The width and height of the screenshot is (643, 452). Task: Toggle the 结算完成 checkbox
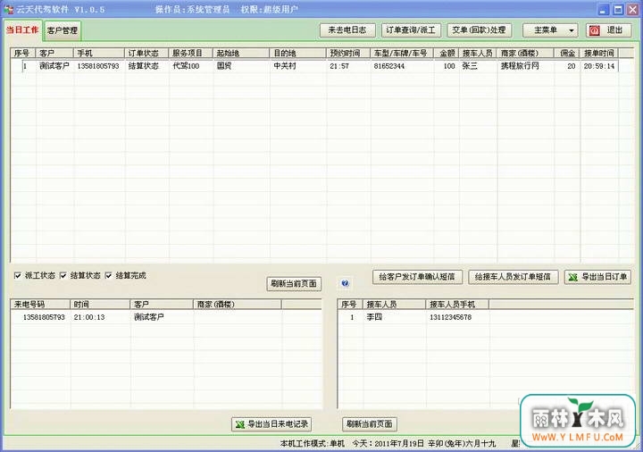point(109,276)
